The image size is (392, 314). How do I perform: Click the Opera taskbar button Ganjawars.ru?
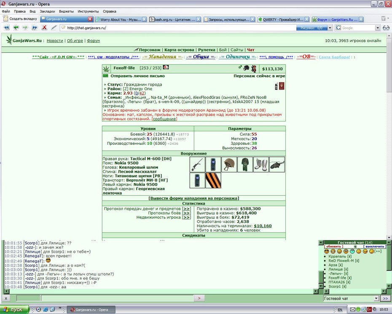[x=91, y=310]
